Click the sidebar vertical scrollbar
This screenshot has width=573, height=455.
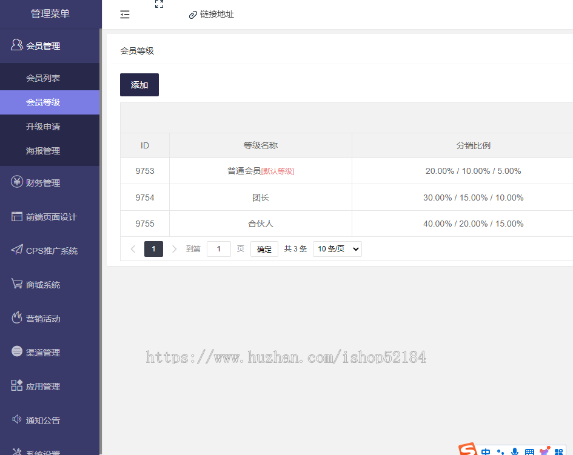coord(101,241)
